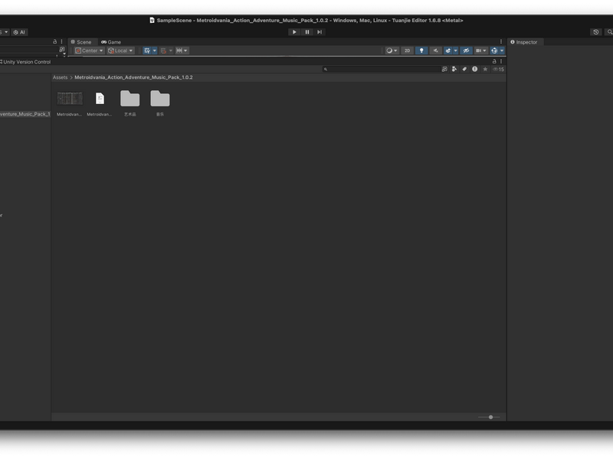613x459 pixels.
Task: Open the AI button in top toolbar
Action: click(19, 32)
